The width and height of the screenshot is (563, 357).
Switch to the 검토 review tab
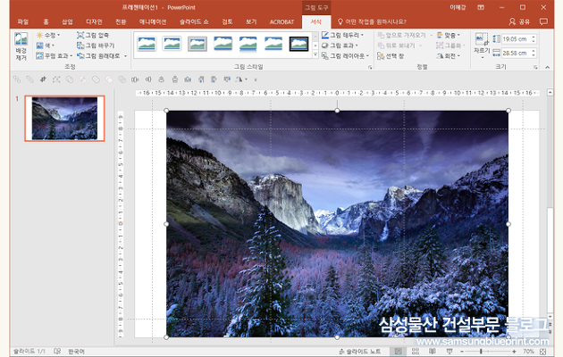click(227, 21)
